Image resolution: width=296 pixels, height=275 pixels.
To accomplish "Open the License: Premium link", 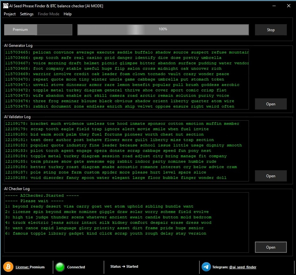I will pyautogui.click(x=30, y=267).
